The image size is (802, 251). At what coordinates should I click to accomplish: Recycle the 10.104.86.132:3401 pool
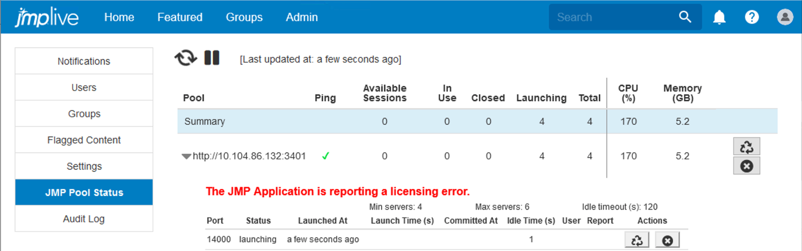click(746, 147)
